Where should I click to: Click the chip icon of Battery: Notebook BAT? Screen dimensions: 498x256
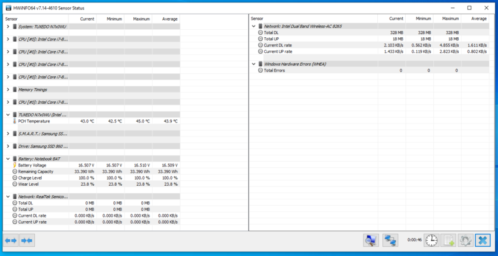point(14,158)
